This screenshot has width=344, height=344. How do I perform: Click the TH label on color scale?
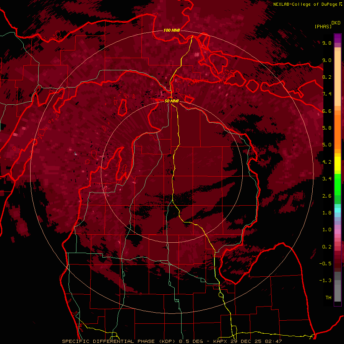click(x=328, y=298)
